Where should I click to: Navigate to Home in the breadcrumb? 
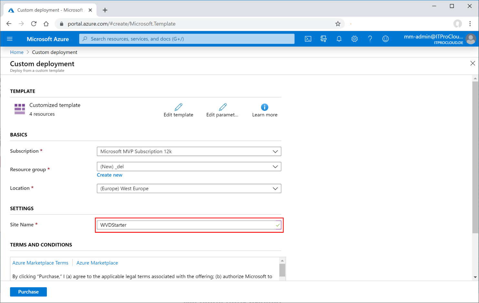(17, 52)
